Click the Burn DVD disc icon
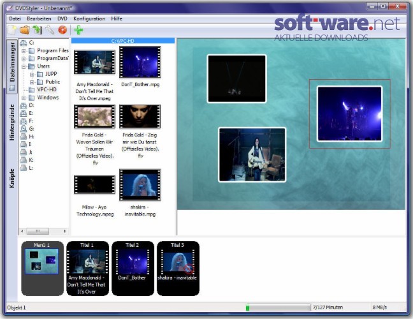This screenshot has height=319, width=413. point(62,30)
